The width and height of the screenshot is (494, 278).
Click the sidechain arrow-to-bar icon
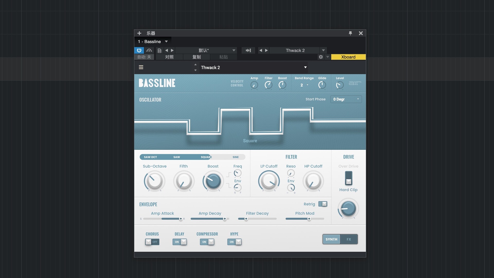[248, 50]
